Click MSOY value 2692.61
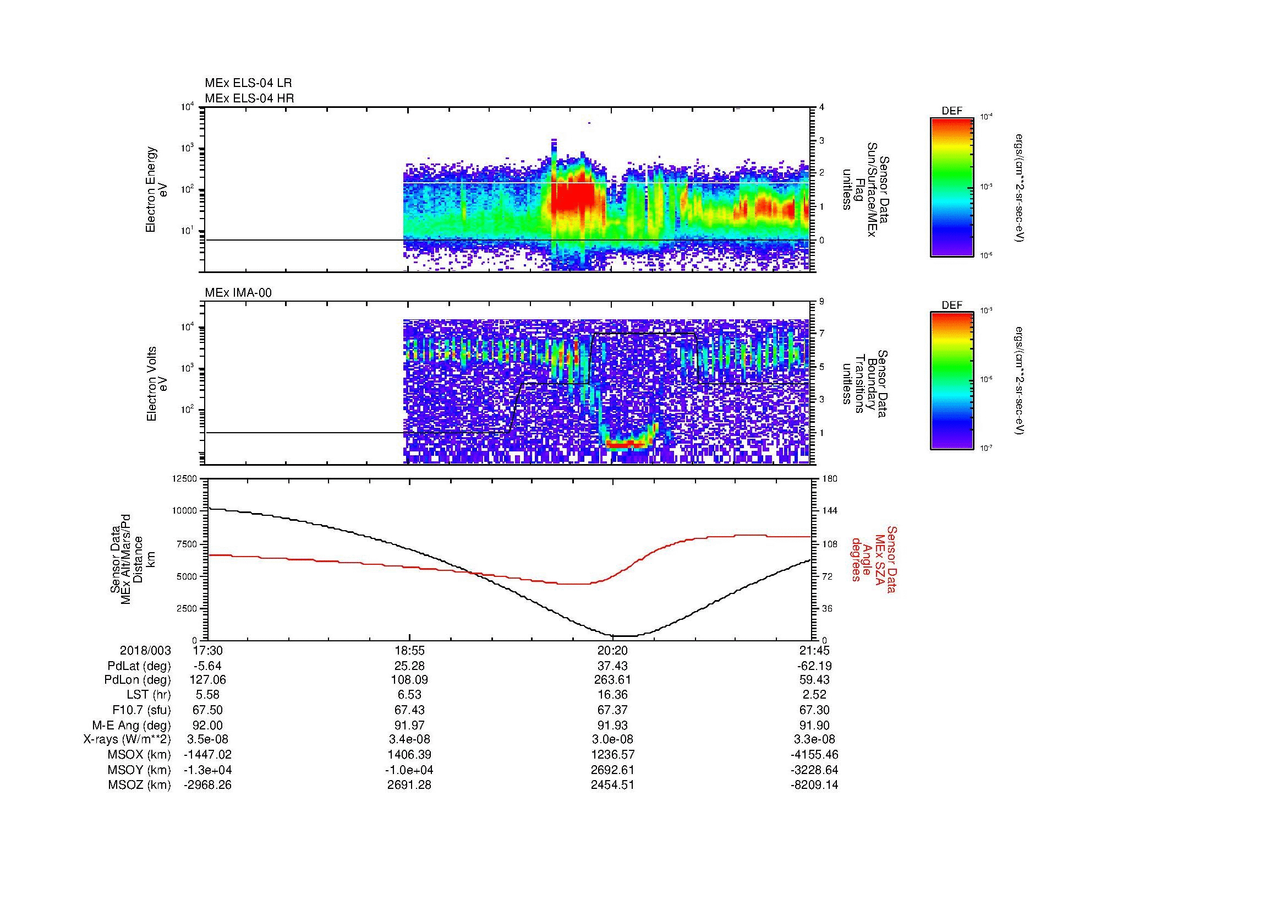Viewport: 1287px width, 910px height. click(x=612, y=770)
